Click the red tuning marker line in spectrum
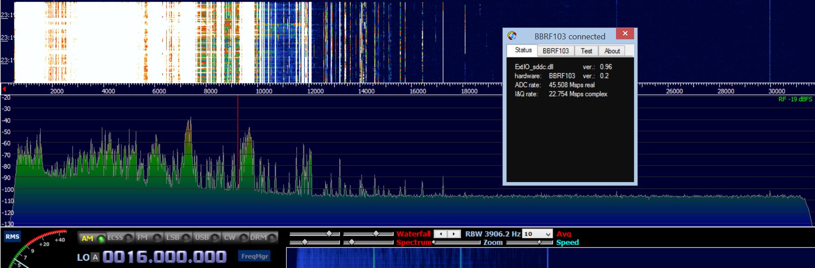 coord(238,141)
